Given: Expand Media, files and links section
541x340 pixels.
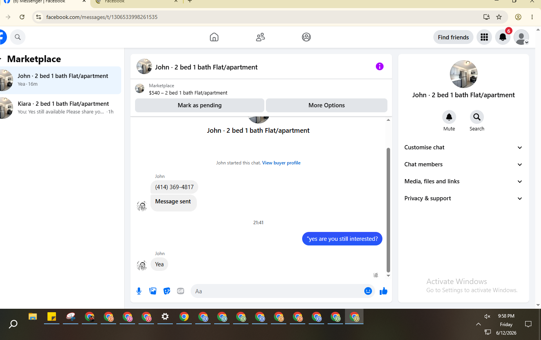Looking at the screenshot, I should (463, 181).
